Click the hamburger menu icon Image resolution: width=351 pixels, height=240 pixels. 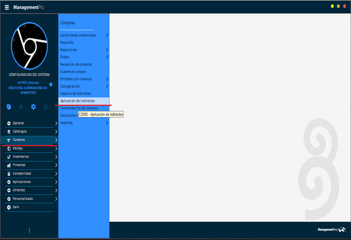click(x=7, y=7)
